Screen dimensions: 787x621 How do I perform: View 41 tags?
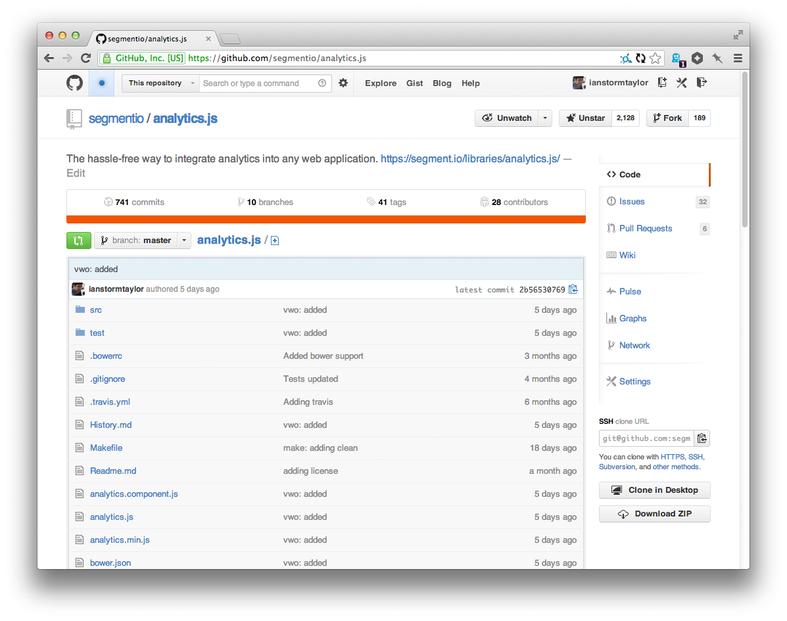pos(387,202)
